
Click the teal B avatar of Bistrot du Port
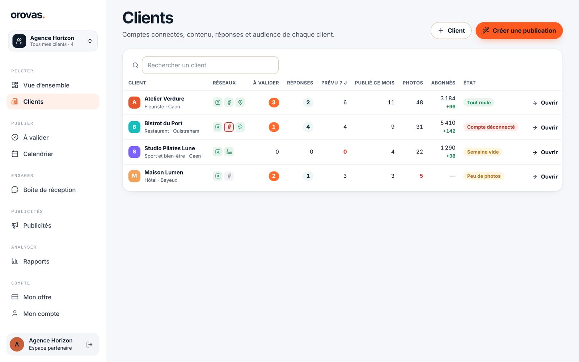(x=134, y=127)
